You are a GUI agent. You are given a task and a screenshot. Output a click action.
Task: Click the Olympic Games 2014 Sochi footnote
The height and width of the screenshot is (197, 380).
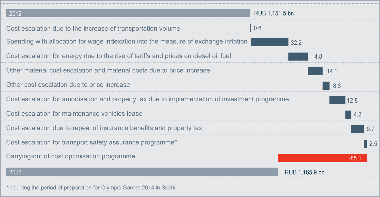(x=91, y=188)
